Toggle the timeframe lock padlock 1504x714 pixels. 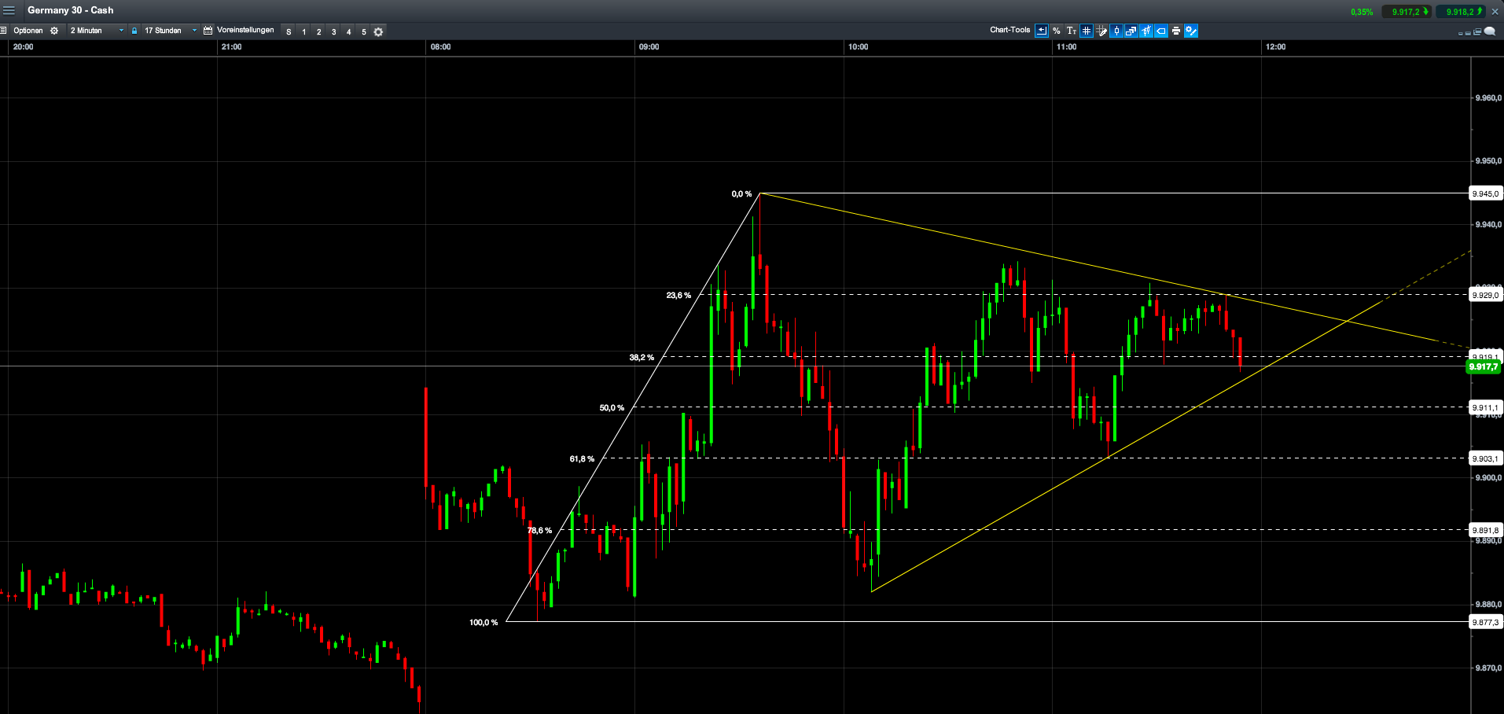(134, 31)
